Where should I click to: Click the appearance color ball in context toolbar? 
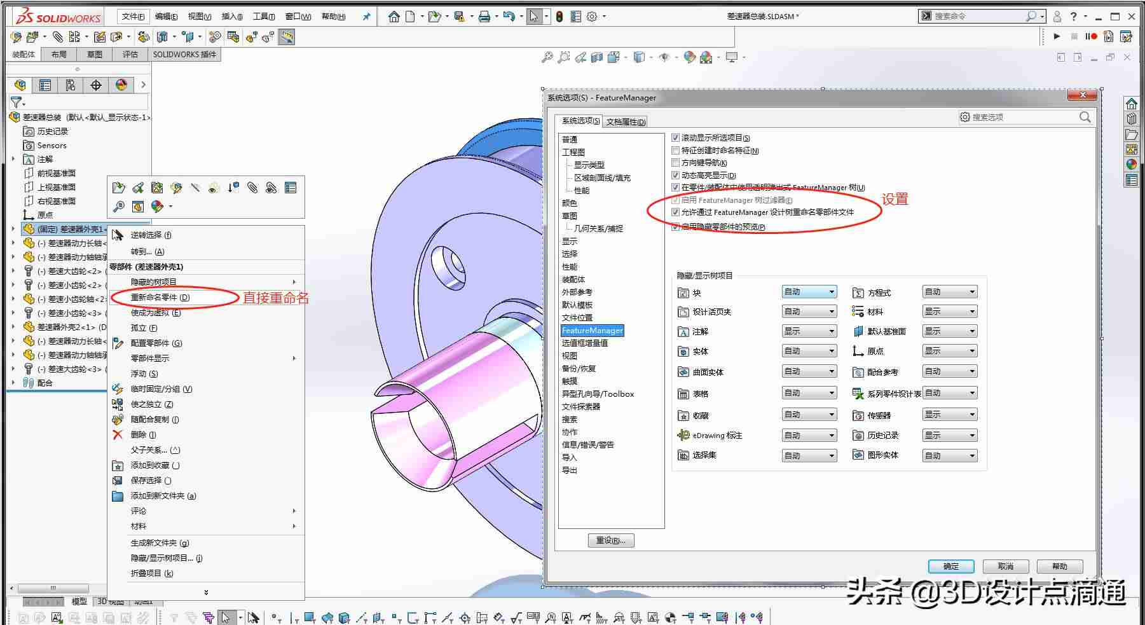(x=157, y=207)
